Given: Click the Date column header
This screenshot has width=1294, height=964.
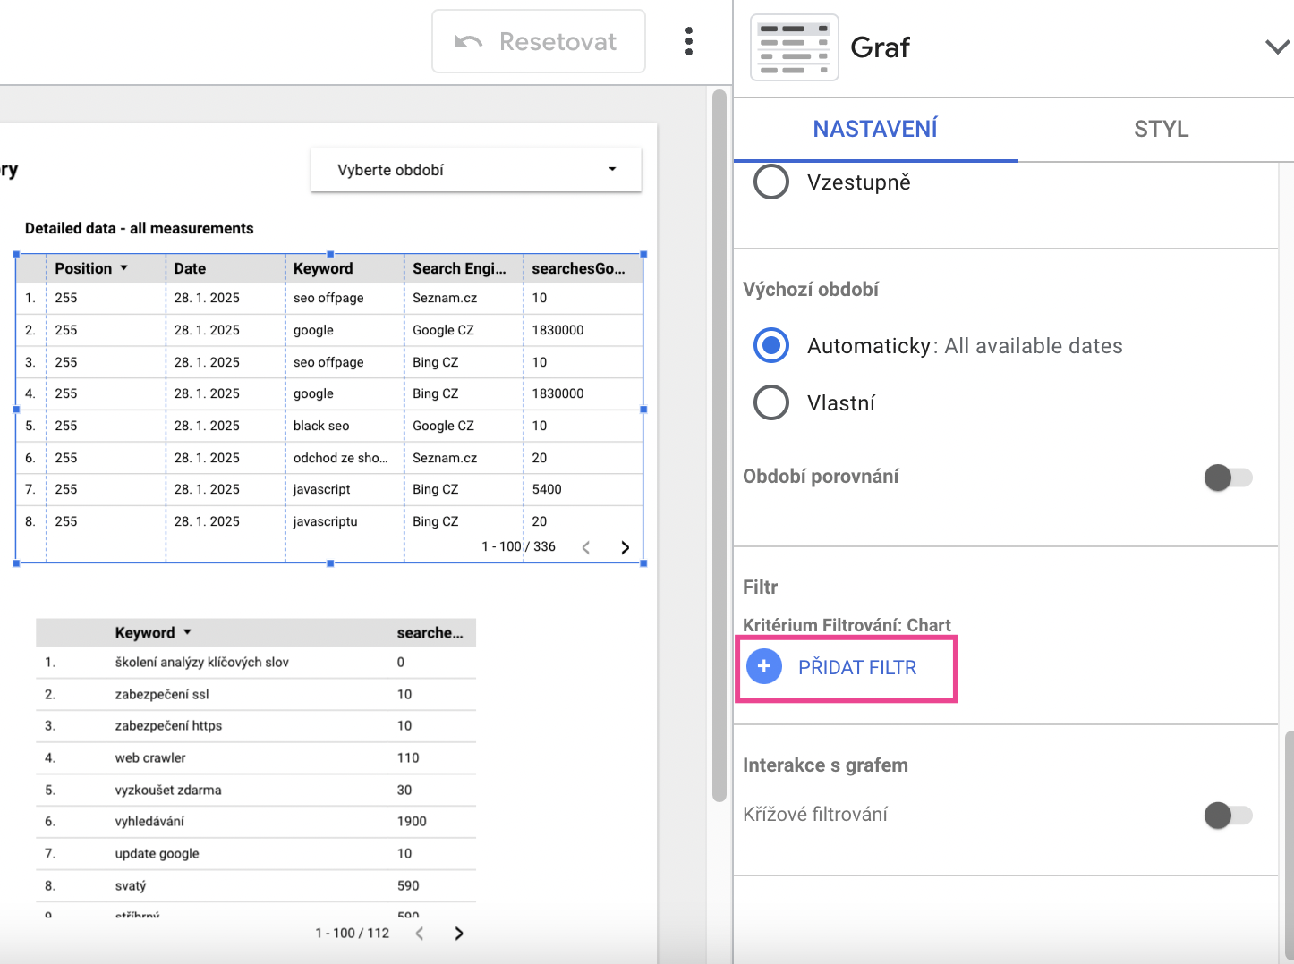Looking at the screenshot, I should coord(190,268).
